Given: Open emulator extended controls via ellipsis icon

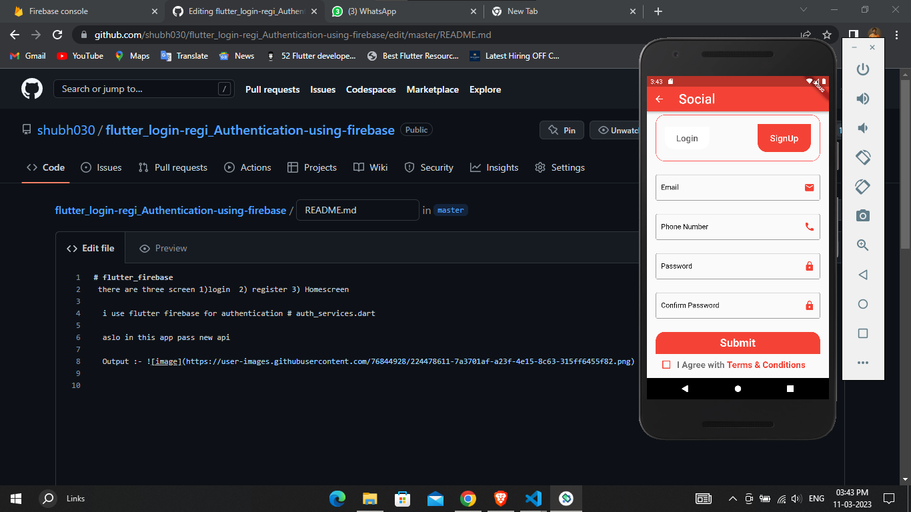Looking at the screenshot, I should click(862, 363).
